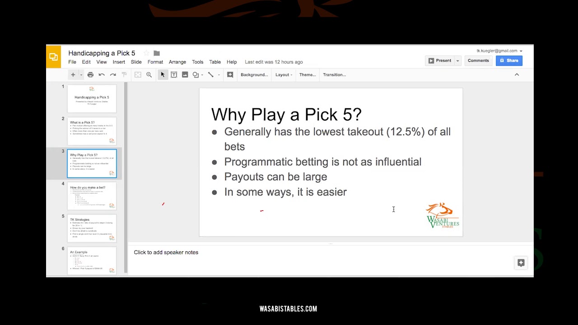Viewport: 578px width, 325px height.
Task: Click the Comments button
Action: coord(478,60)
